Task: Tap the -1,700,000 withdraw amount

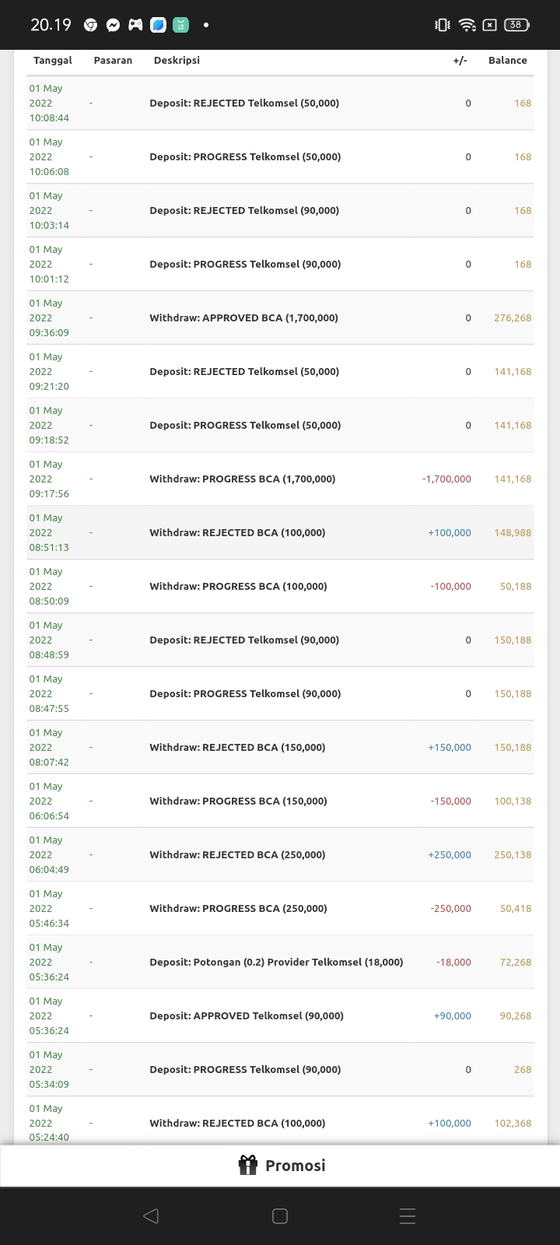Action: 446,479
